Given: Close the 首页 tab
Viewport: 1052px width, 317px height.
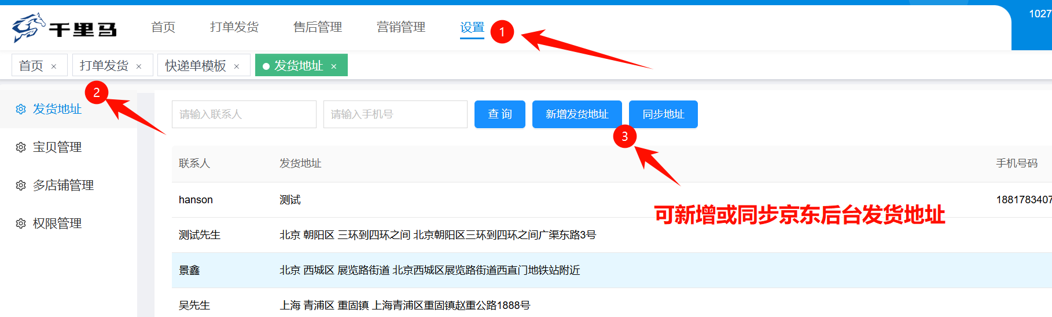Looking at the screenshot, I should pyautogui.click(x=54, y=66).
